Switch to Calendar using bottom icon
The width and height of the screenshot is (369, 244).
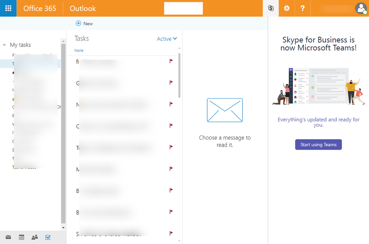pyautogui.click(x=21, y=237)
